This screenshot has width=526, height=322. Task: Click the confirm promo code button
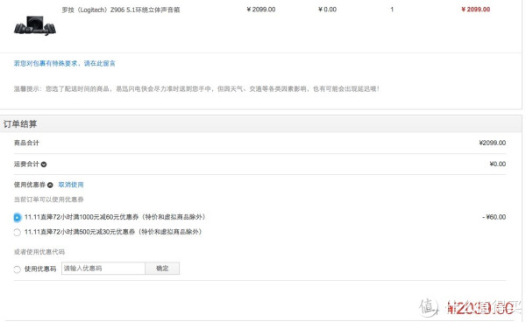click(x=162, y=269)
